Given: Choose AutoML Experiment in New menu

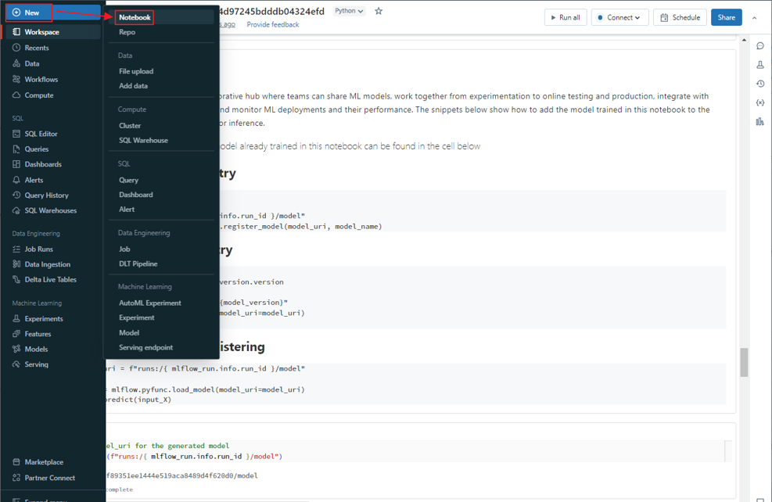Looking at the screenshot, I should (149, 303).
